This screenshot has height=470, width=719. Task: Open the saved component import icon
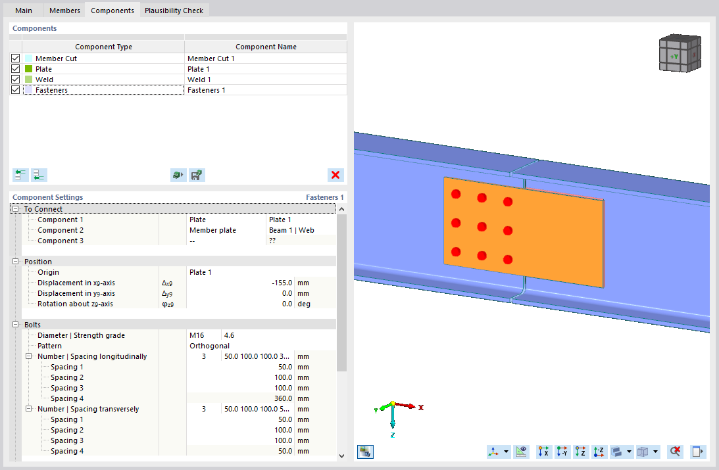pos(177,175)
